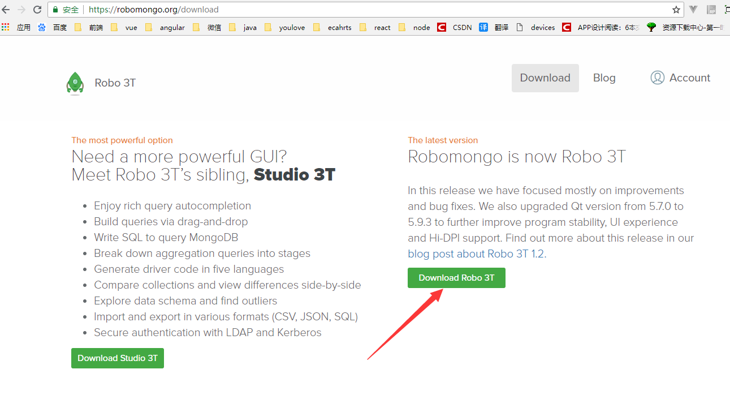
Task: Click the browser forward arrow
Action: tap(21, 10)
